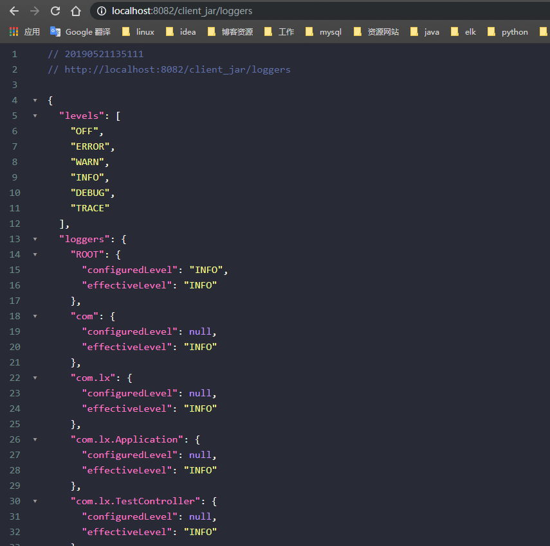Viewport: 550px width, 546px height.
Task: Click the "WARN" level value
Action: [x=87, y=162]
